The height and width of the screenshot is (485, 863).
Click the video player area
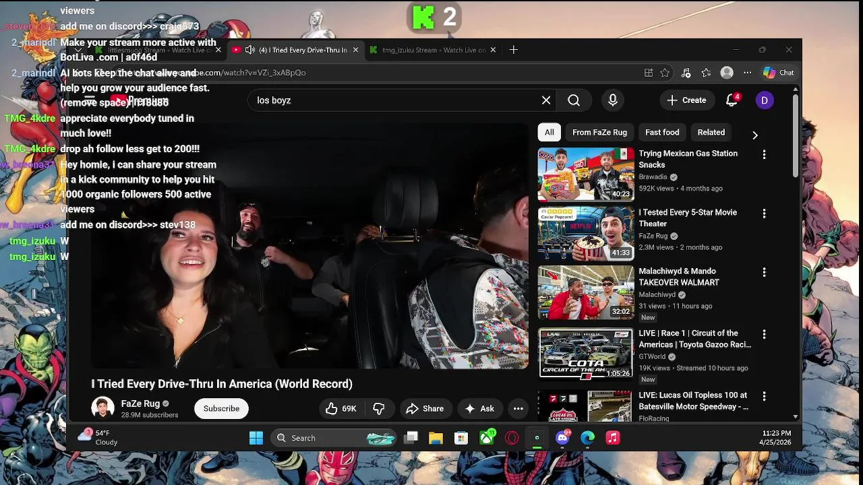(310, 246)
